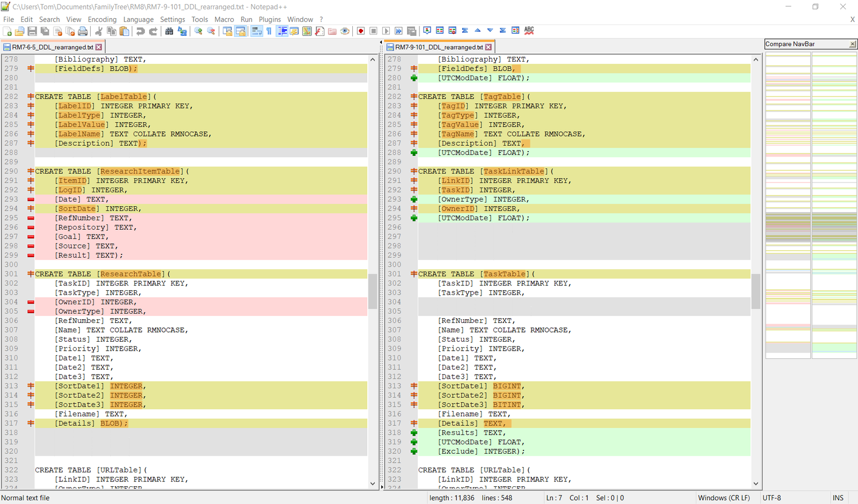Open the Window menu
This screenshot has height=504, width=858.
tap(300, 19)
